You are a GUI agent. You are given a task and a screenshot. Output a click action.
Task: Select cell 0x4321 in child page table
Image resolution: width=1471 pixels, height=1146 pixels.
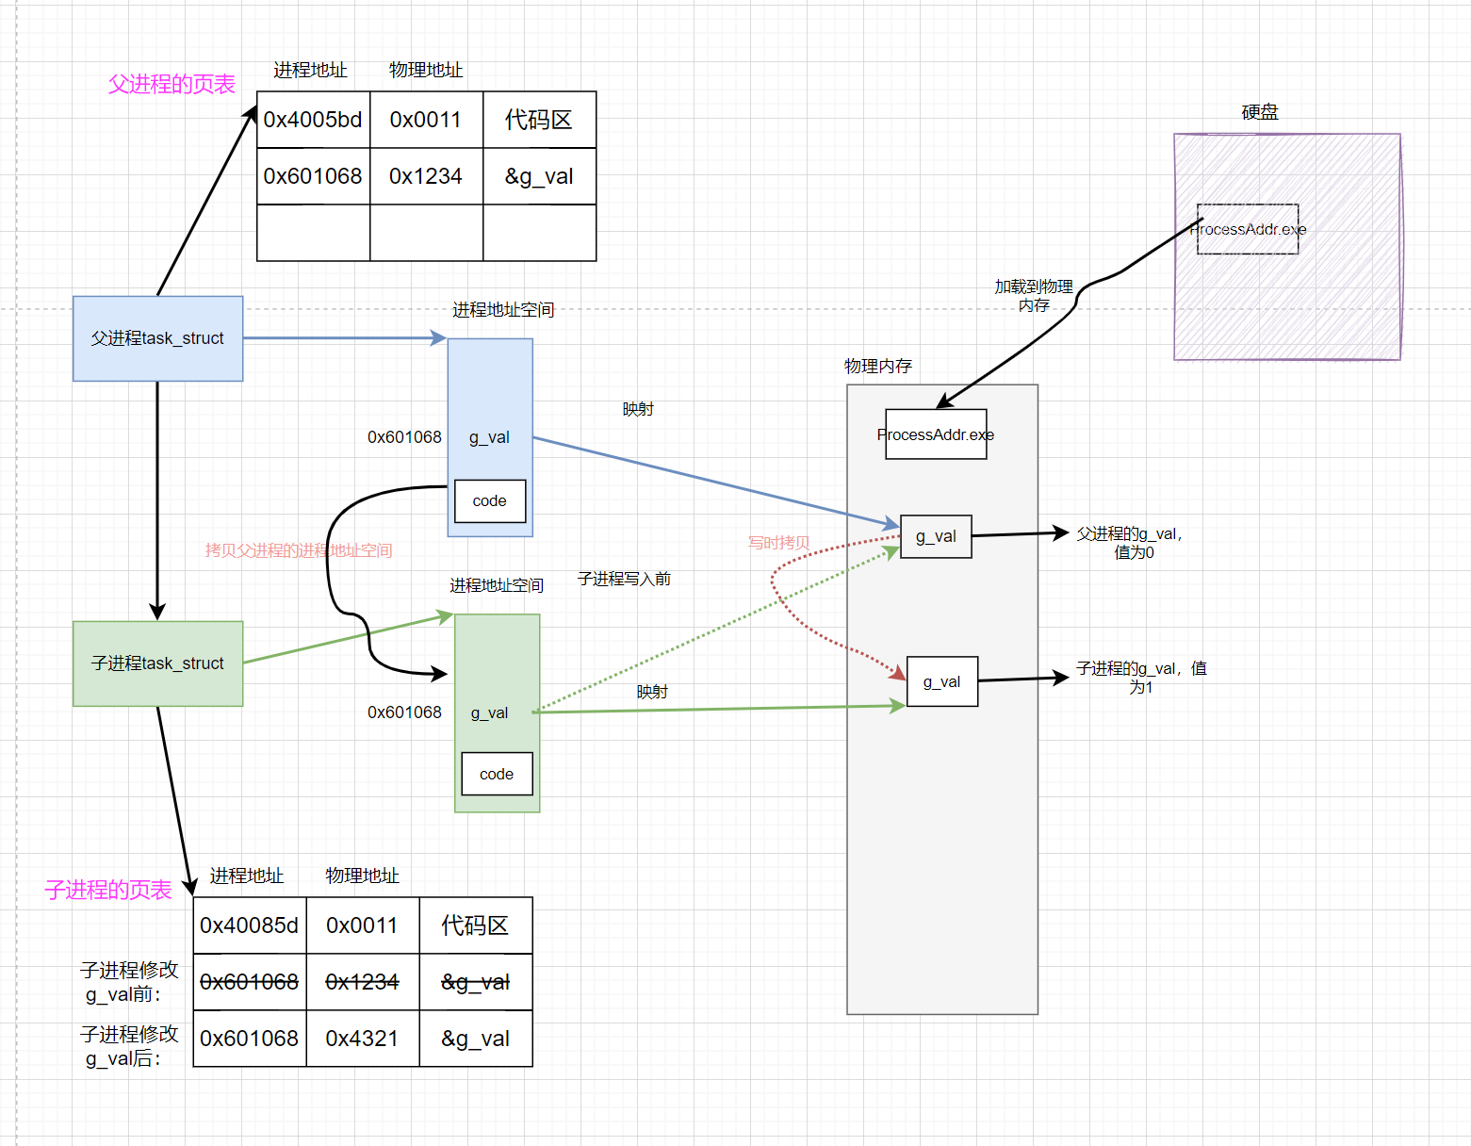coord(363,1039)
